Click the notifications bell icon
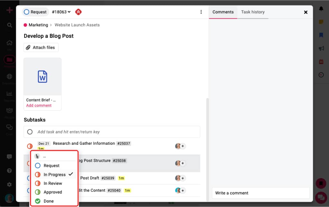This screenshot has width=329, height=207. 321,9
